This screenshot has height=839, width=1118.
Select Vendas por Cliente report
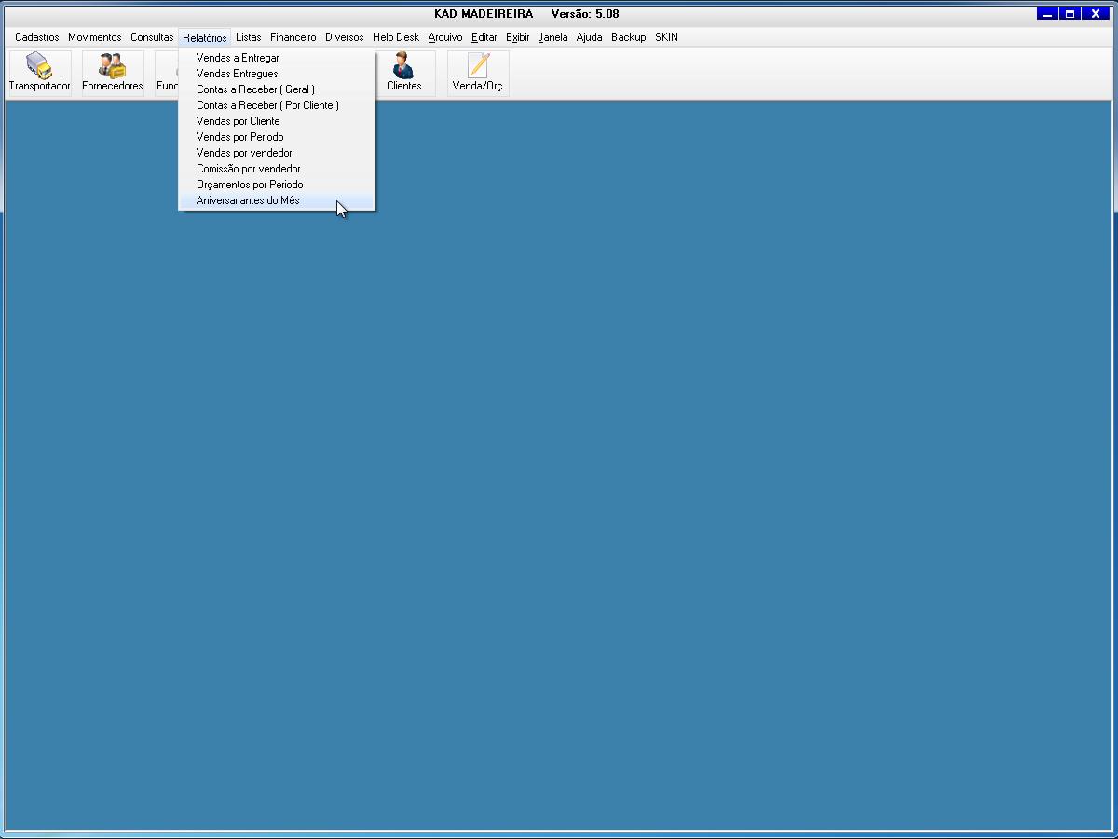click(x=277, y=121)
